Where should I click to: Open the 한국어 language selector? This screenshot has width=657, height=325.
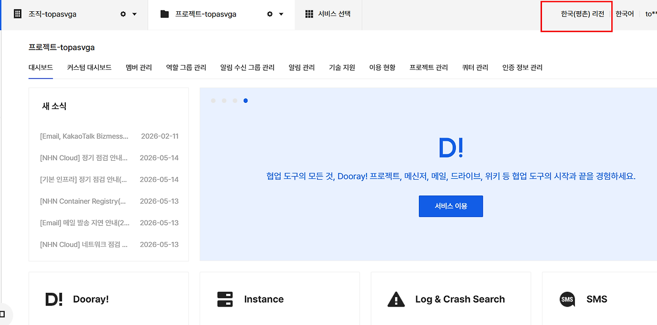click(x=625, y=14)
